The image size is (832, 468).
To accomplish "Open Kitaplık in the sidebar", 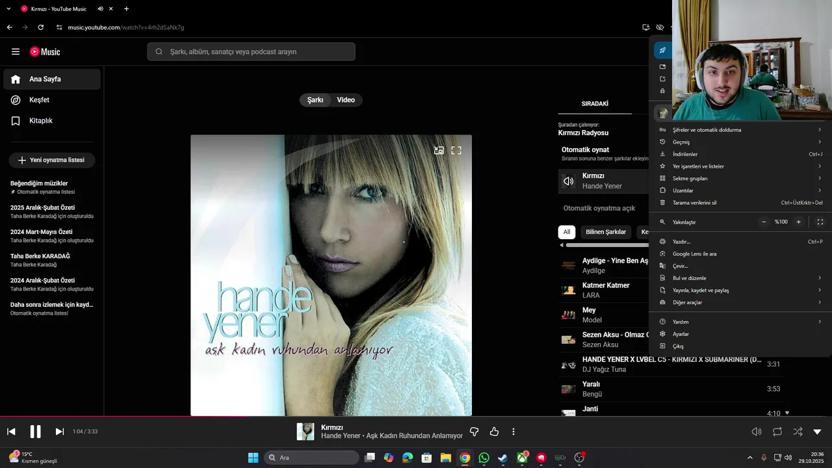I will click(52, 121).
